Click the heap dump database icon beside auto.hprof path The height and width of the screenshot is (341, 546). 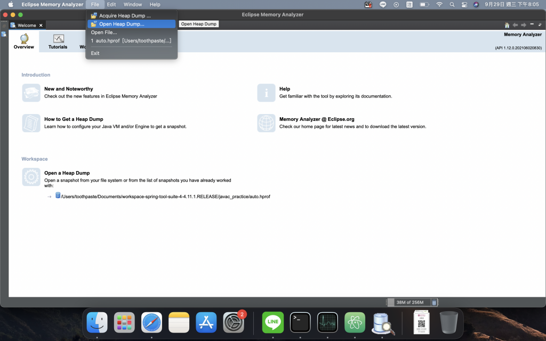[58, 196]
